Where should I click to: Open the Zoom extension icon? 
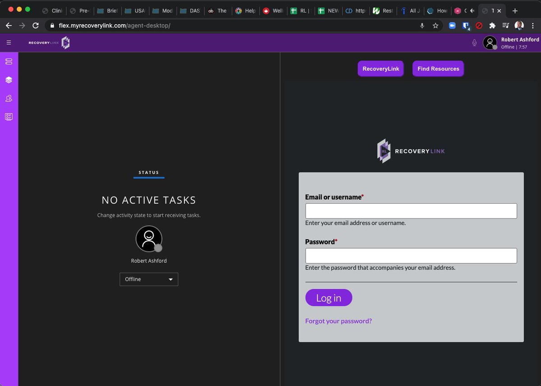(452, 26)
